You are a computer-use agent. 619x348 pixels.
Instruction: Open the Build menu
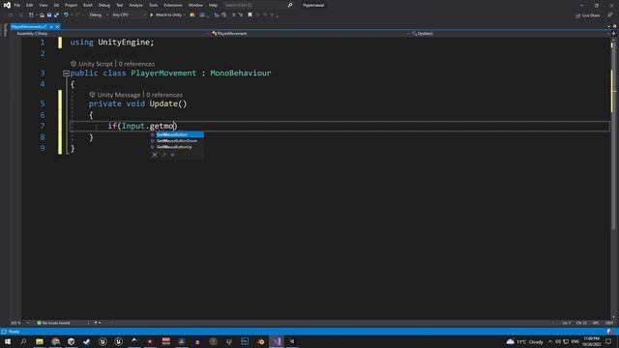88,5
